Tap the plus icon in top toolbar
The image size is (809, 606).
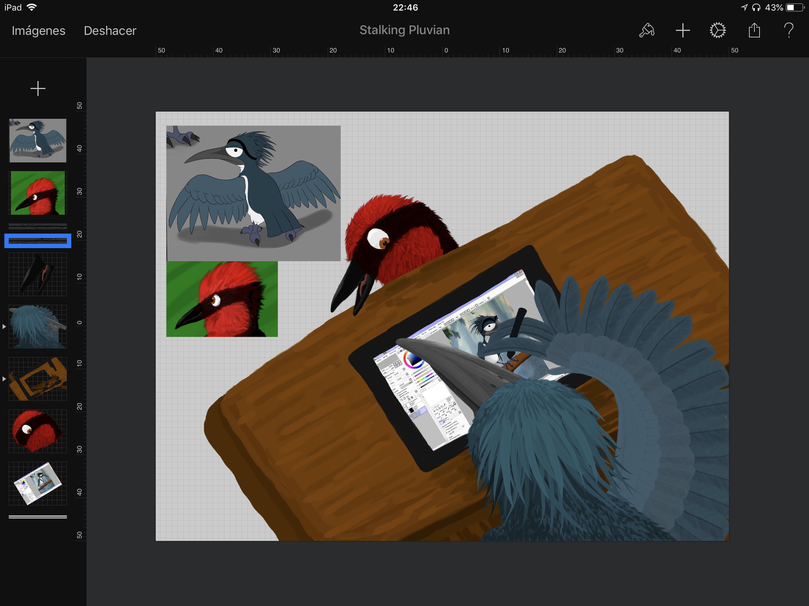click(x=682, y=30)
